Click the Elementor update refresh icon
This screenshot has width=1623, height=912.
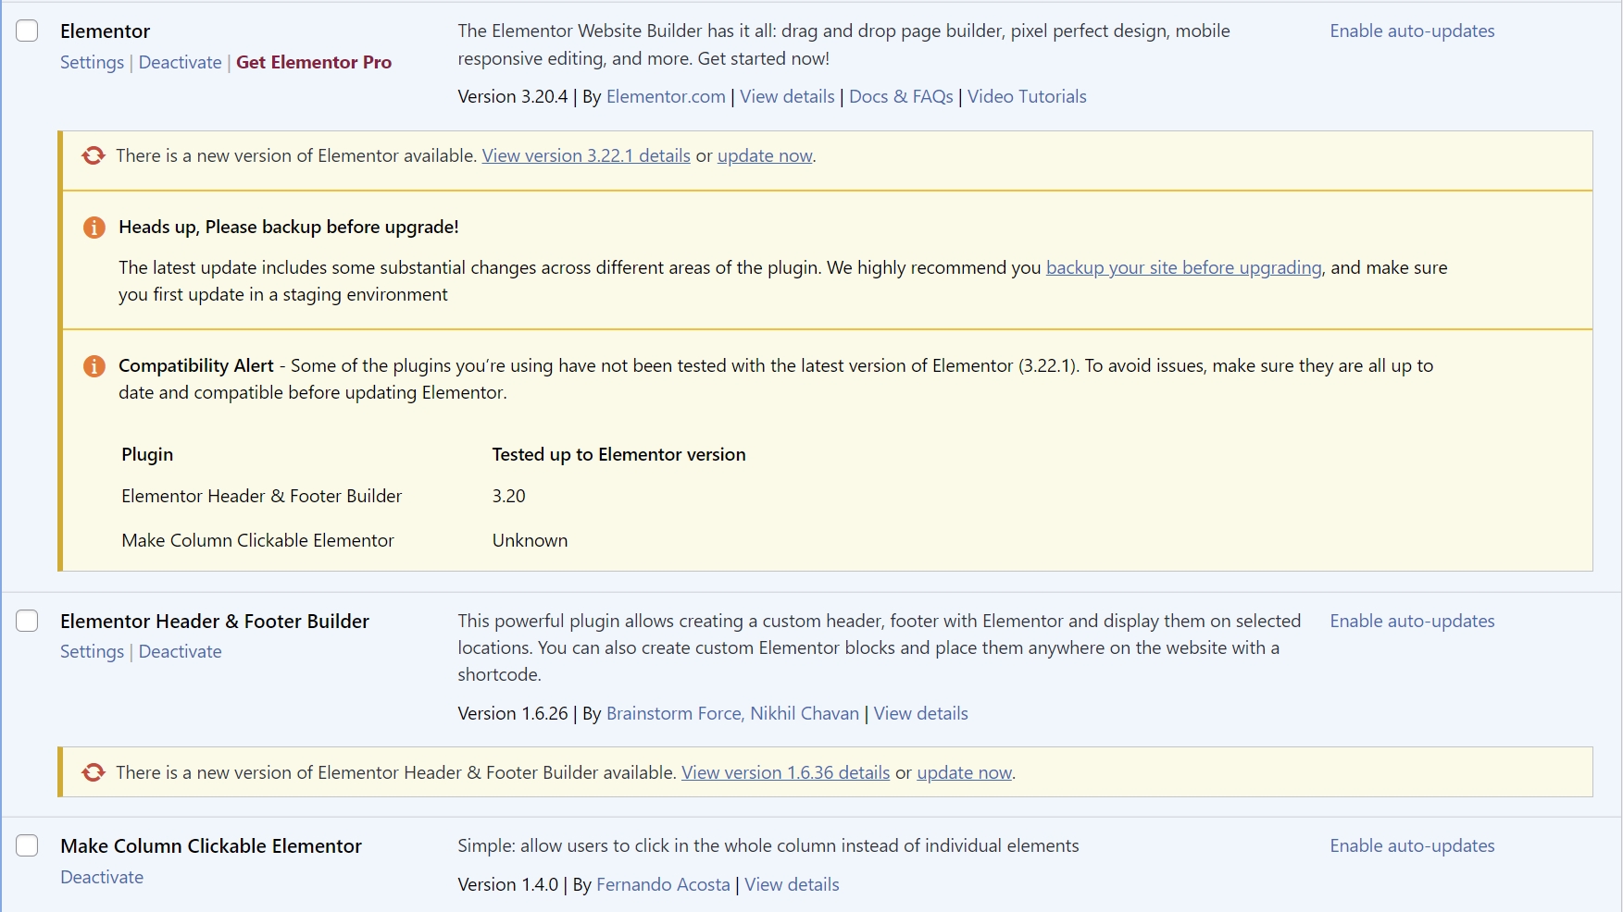94,155
